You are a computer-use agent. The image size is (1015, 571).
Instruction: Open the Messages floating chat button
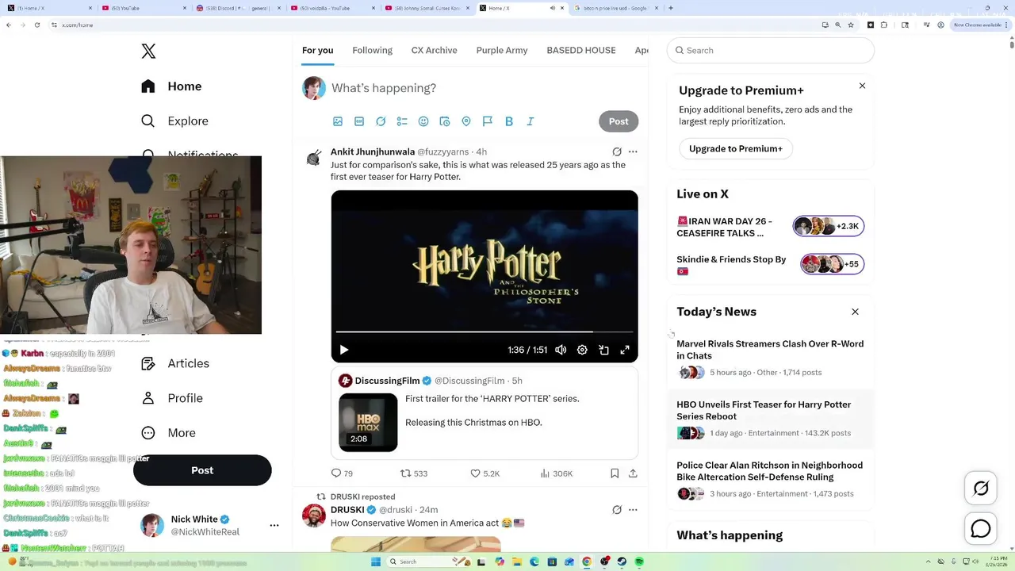[x=981, y=529]
